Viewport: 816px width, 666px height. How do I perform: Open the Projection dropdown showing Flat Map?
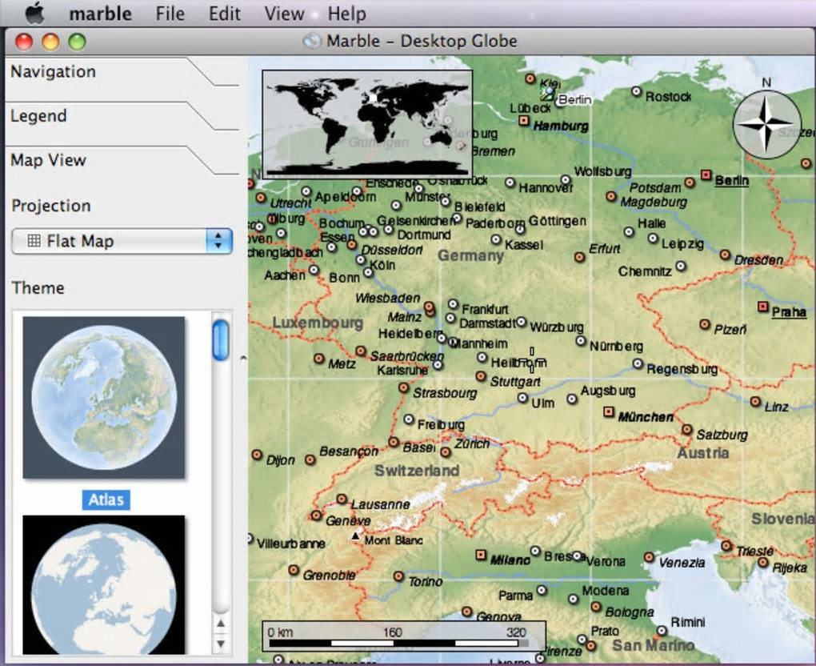pyautogui.click(x=122, y=241)
